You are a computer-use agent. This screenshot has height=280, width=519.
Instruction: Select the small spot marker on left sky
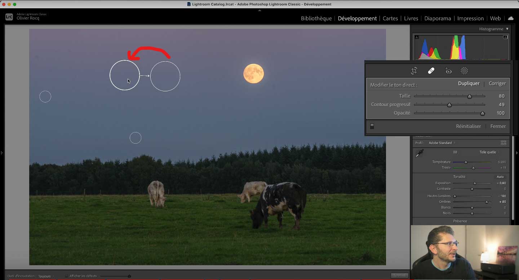pyautogui.click(x=45, y=97)
